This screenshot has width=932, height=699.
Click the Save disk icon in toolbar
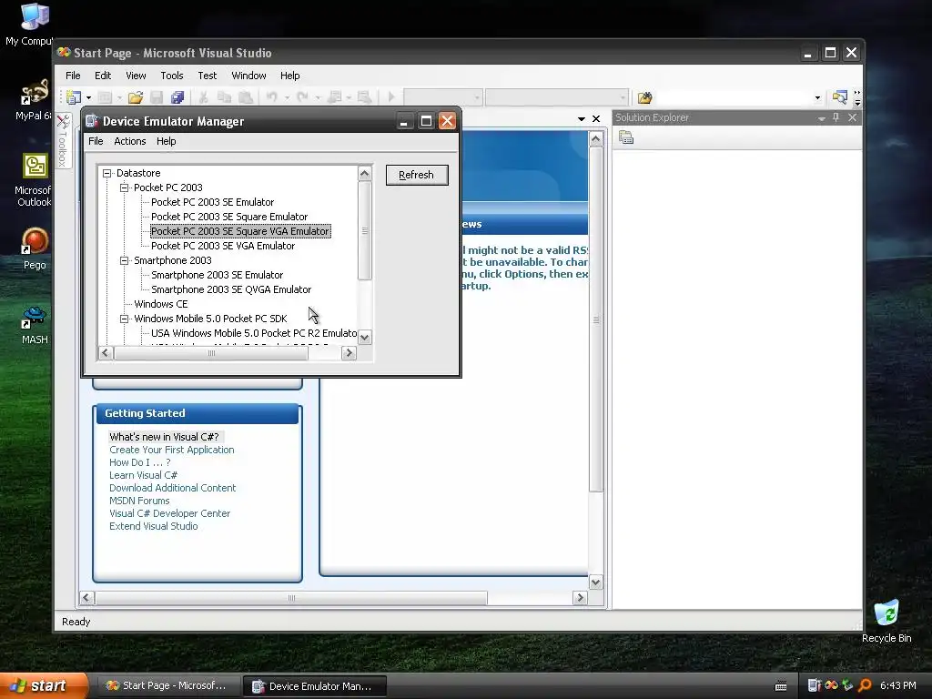coord(157,96)
